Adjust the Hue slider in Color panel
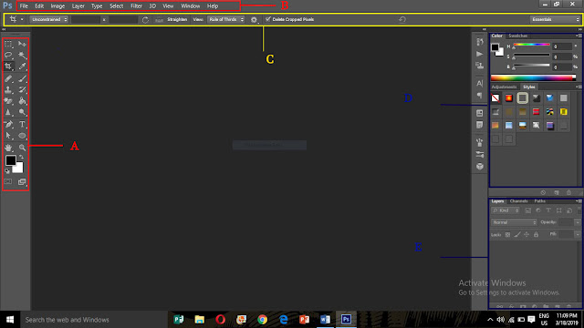The image size is (584, 328). point(531,45)
